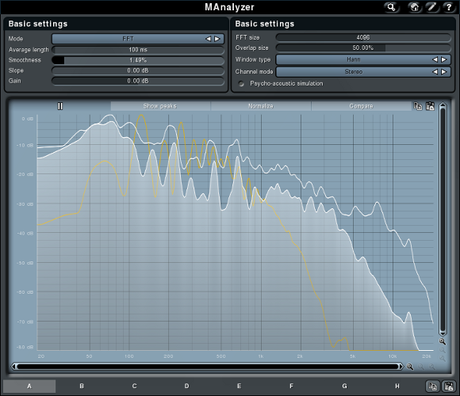Open the help question mark icon
This screenshot has width=460, height=396.
[449, 7]
